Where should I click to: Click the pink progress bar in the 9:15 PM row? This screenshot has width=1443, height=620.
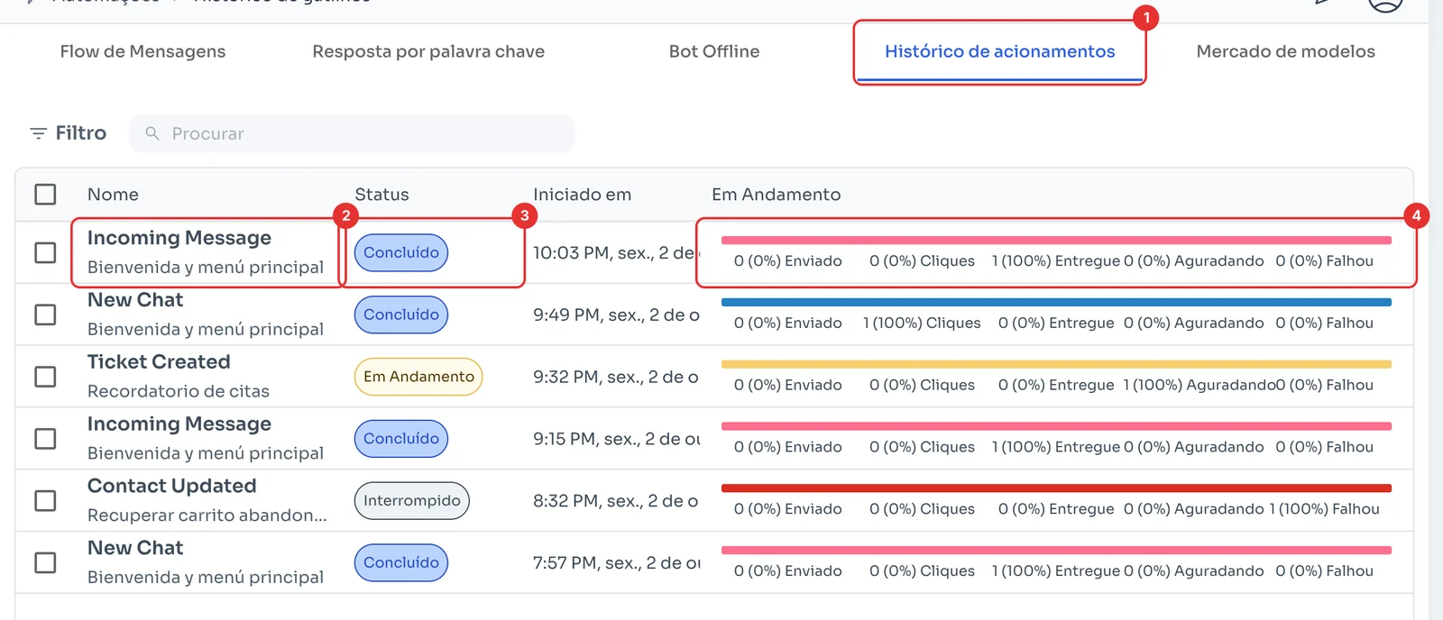(x=1056, y=426)
